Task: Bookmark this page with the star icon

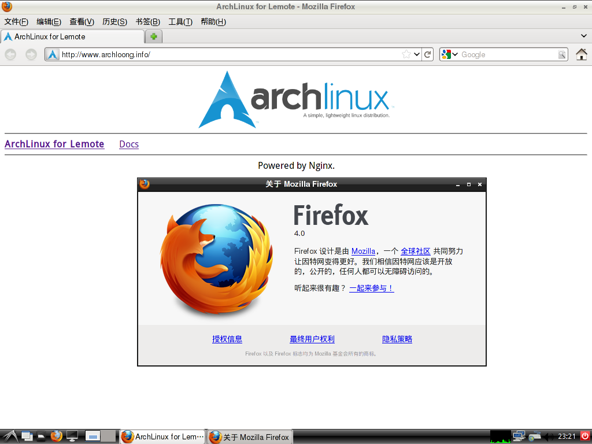Action: [x=406, y=54]
